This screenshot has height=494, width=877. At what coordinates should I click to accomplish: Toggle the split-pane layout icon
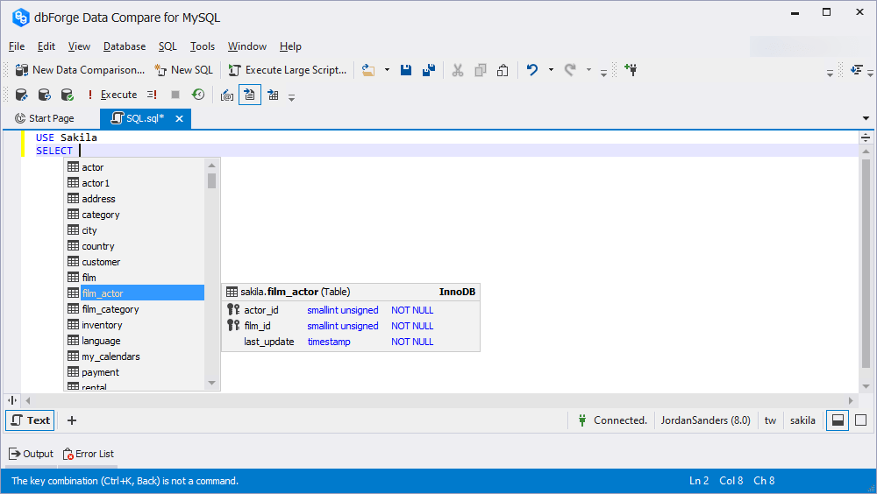tap(838, 420)
